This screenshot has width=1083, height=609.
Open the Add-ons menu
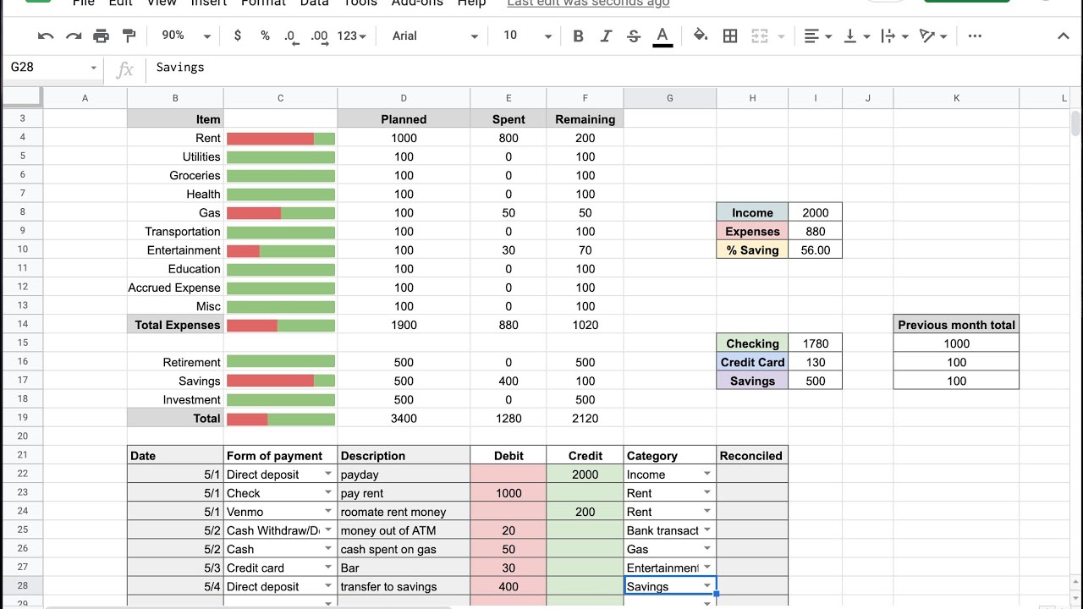click(417, 3)
